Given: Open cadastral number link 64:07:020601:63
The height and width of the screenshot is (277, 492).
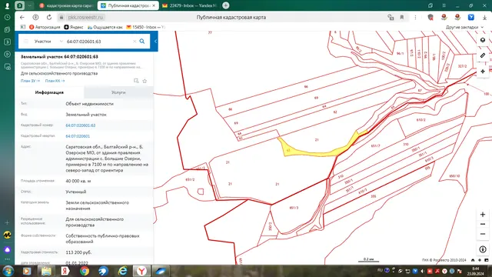Looking at the screenshot, I should [x=80, y=125].
